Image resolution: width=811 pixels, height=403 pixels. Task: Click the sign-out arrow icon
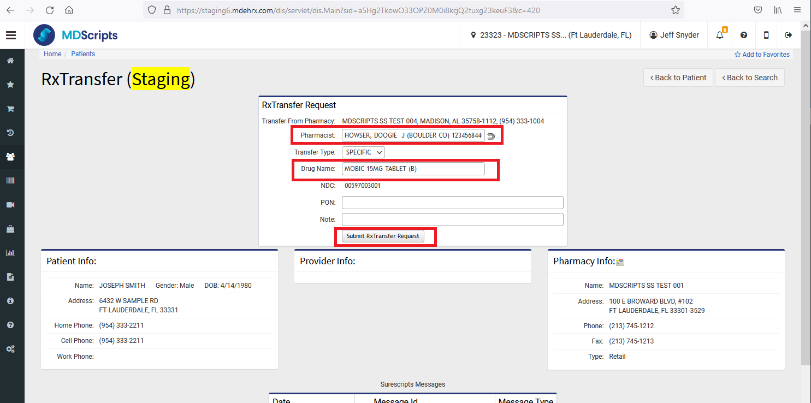[788, 35]
